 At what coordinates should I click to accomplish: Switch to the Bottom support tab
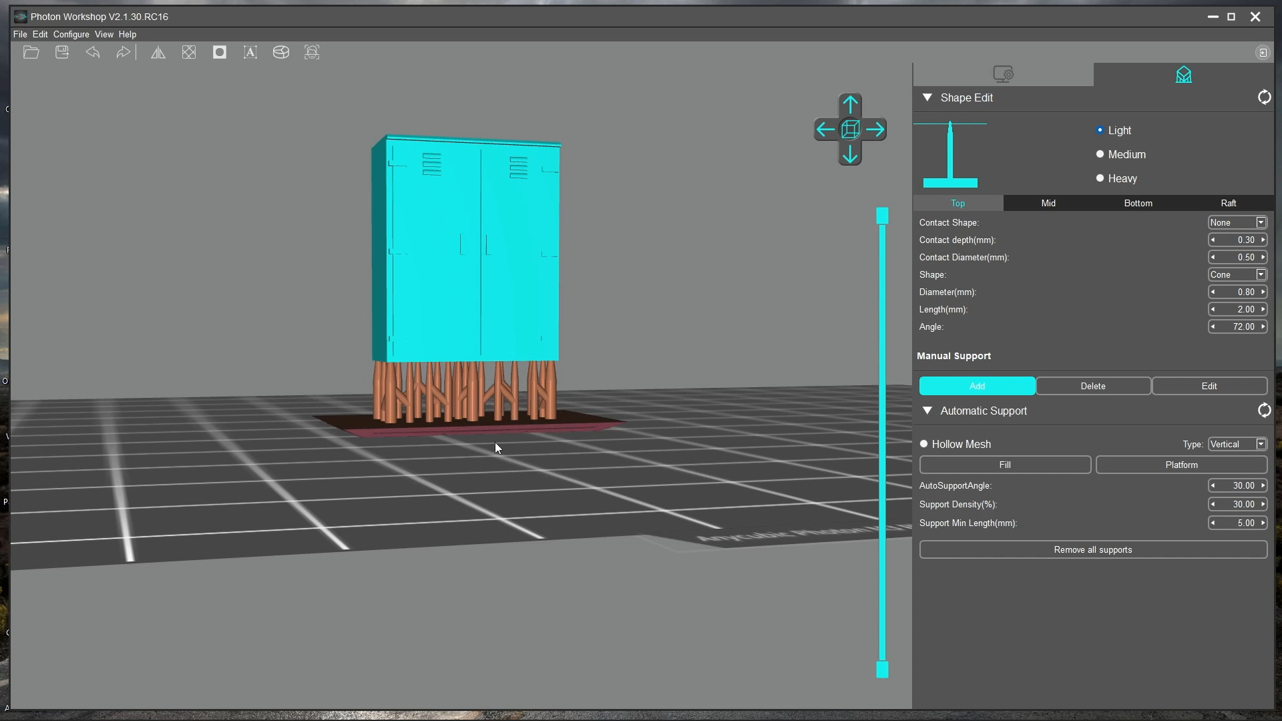click(1138, 204)
